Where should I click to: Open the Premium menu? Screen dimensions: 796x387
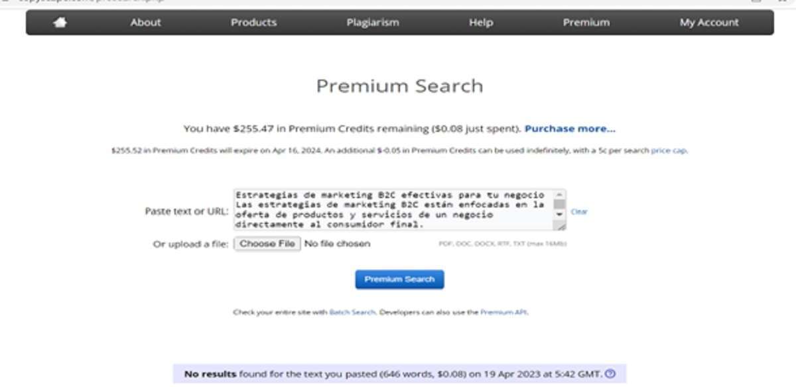(586, 23)
